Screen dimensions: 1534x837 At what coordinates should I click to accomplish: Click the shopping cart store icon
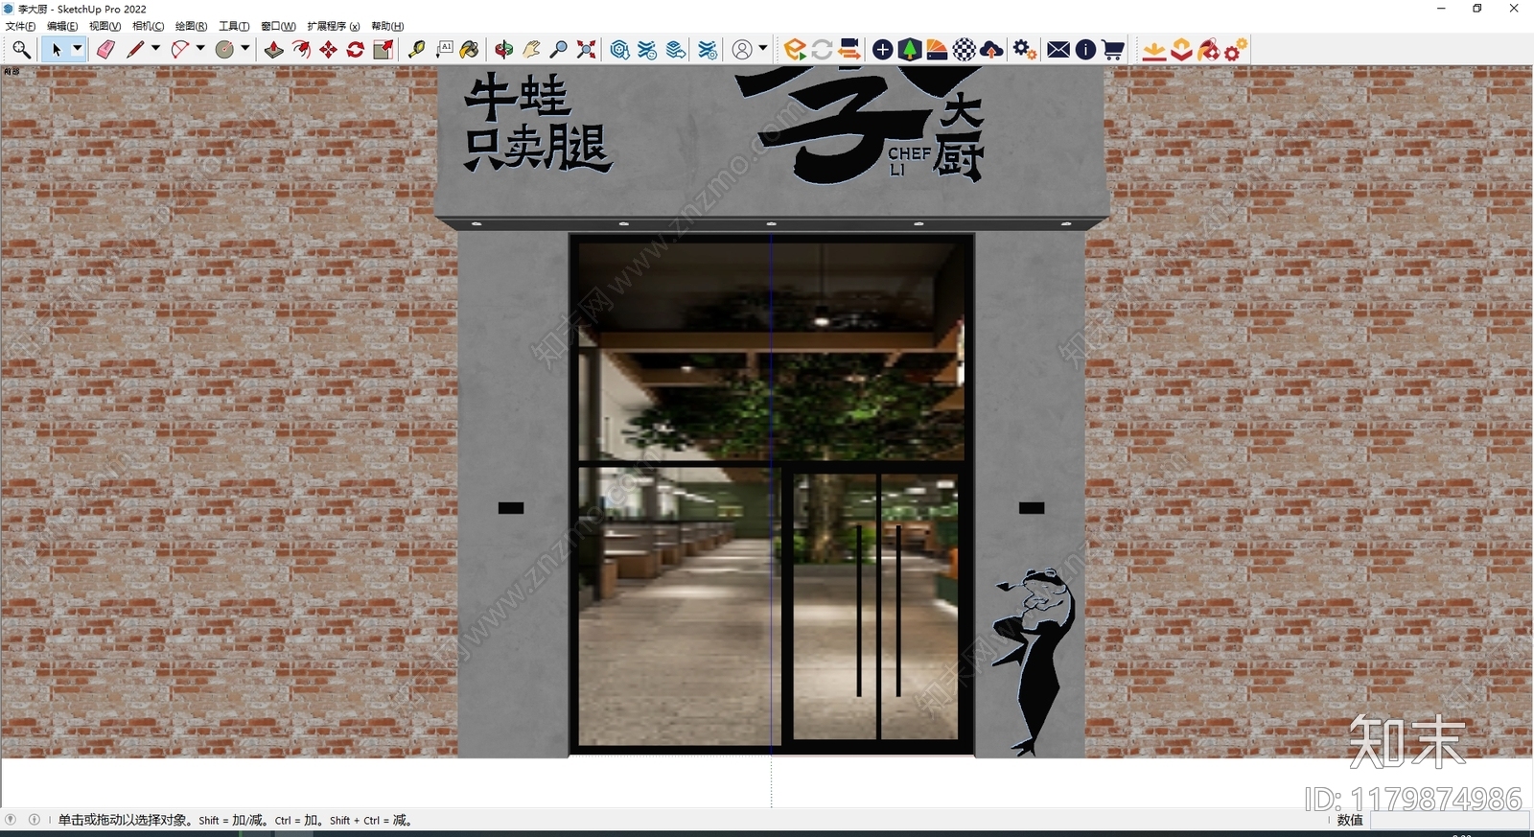(1113, 50)
